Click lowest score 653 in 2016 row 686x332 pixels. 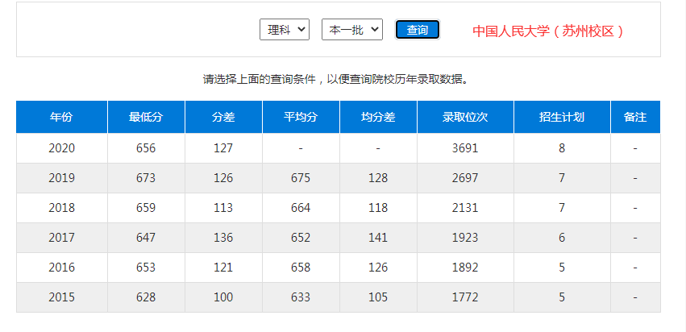tap(146, 268)
